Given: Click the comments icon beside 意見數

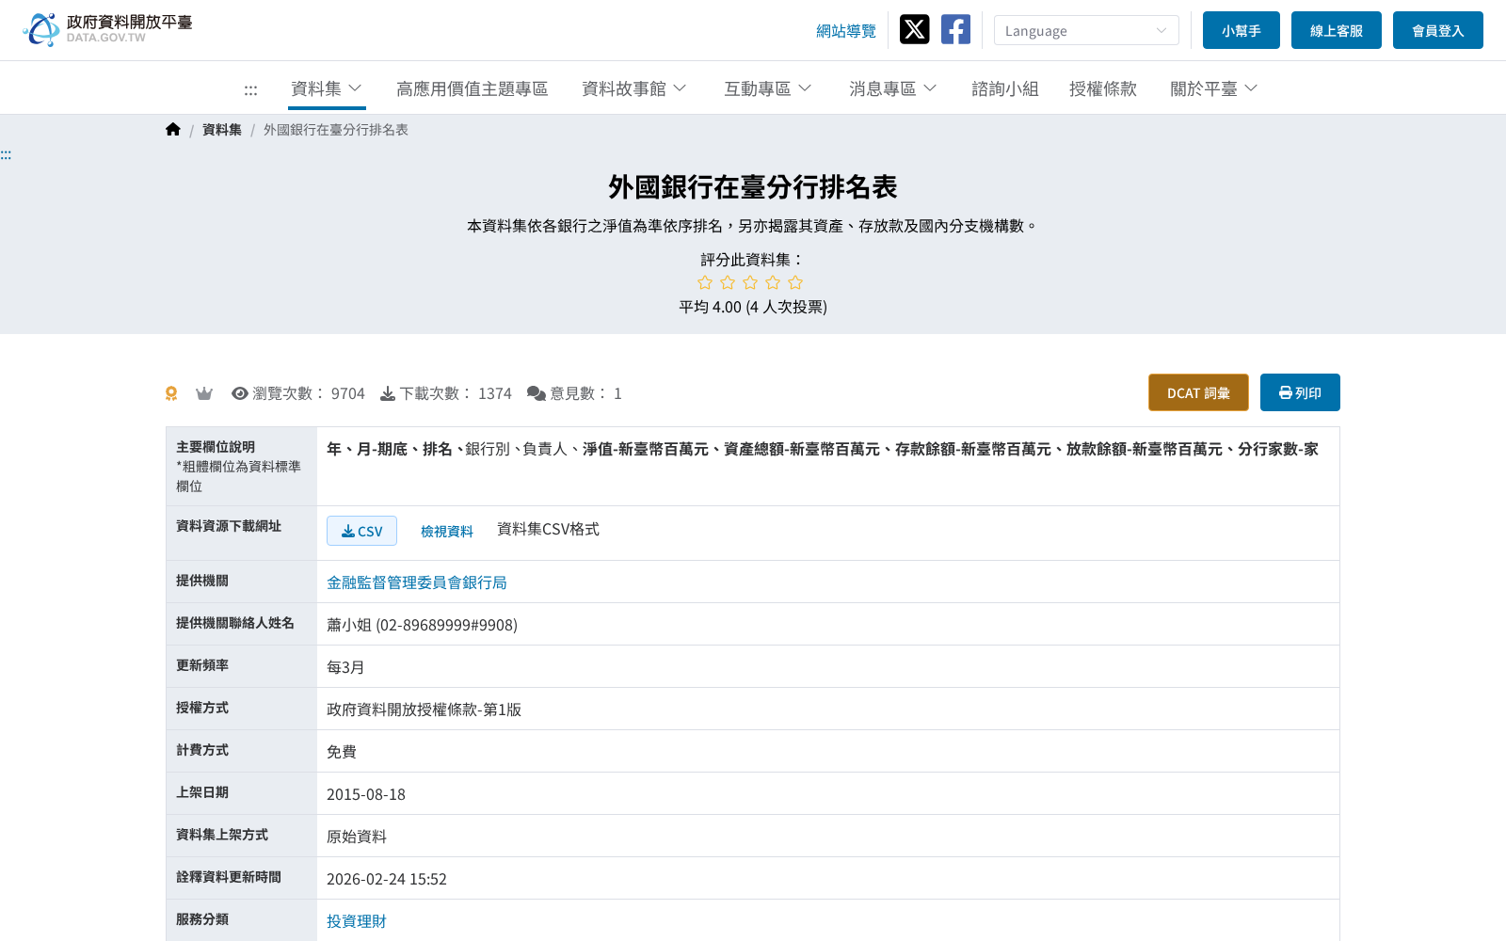Looking at the screenshot, I should (x=537, y=393).
